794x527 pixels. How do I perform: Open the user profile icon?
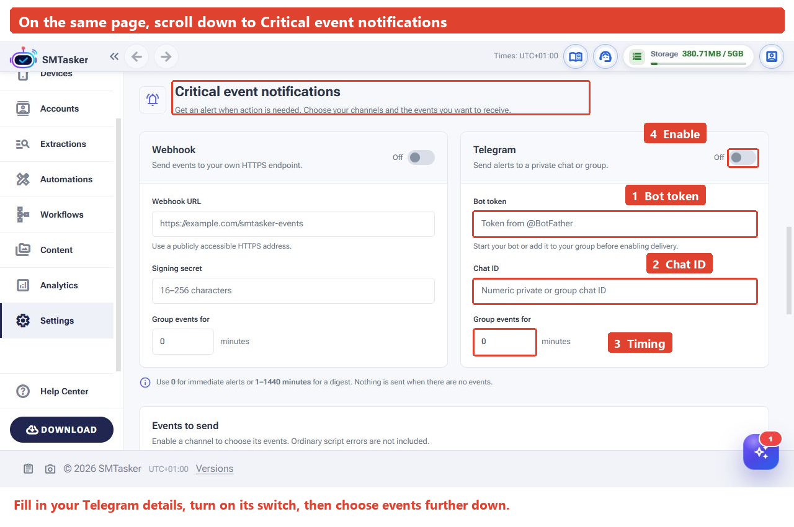pyautogui.click(x=772, y=56)
